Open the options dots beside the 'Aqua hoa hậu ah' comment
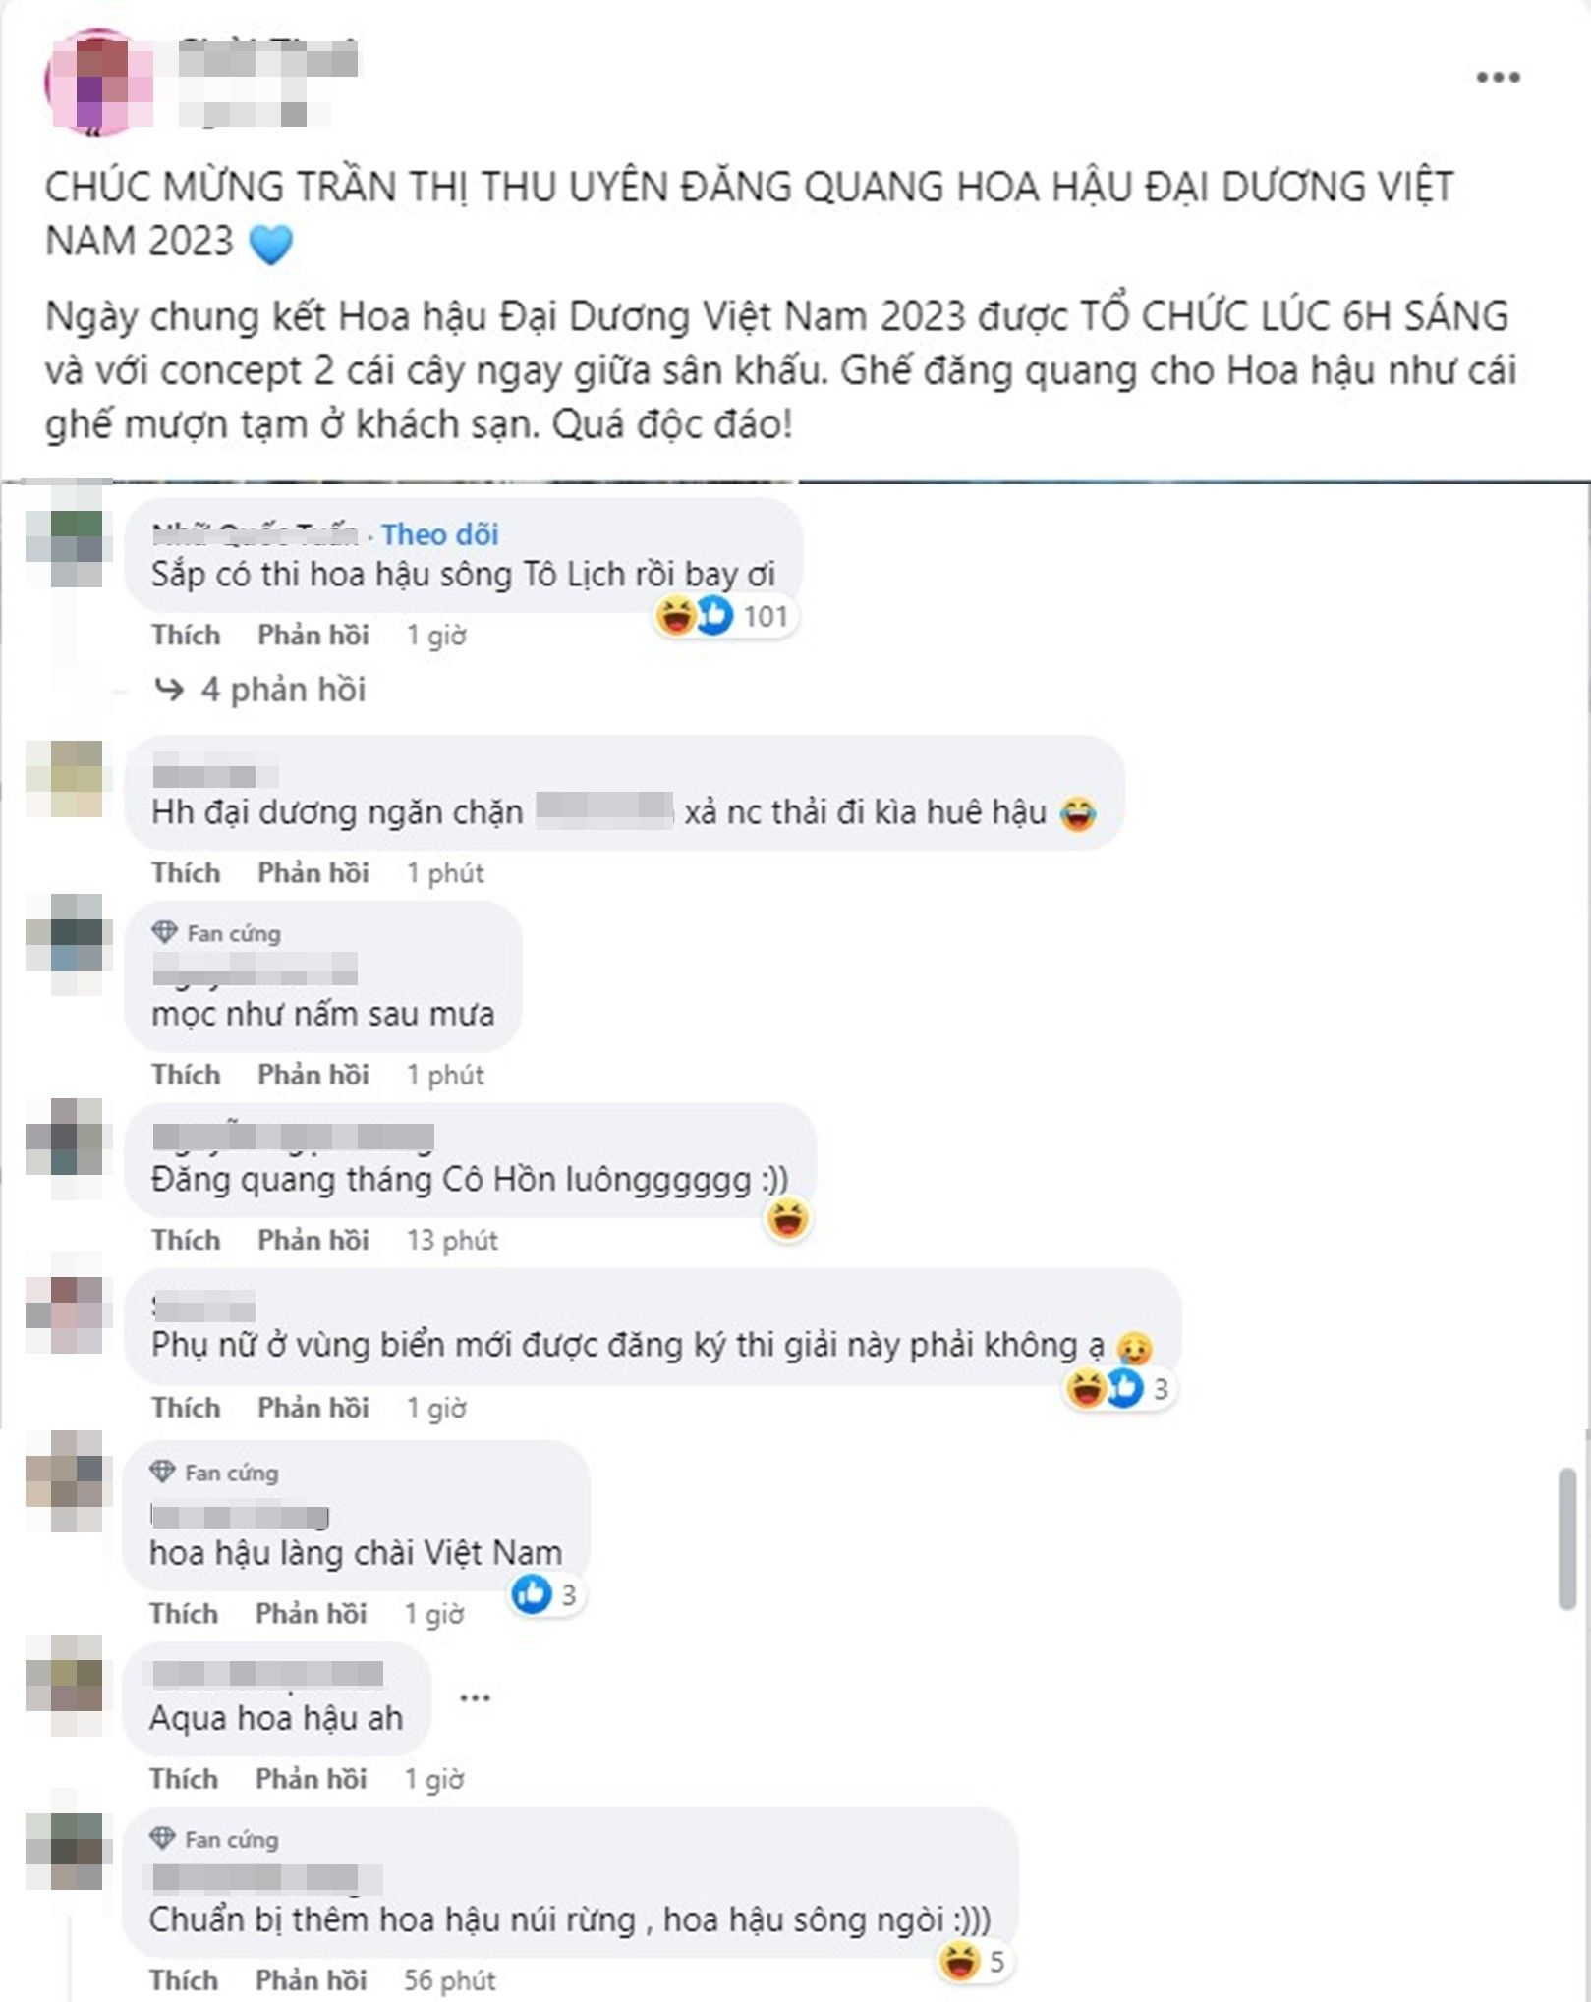 point(475,1698)
